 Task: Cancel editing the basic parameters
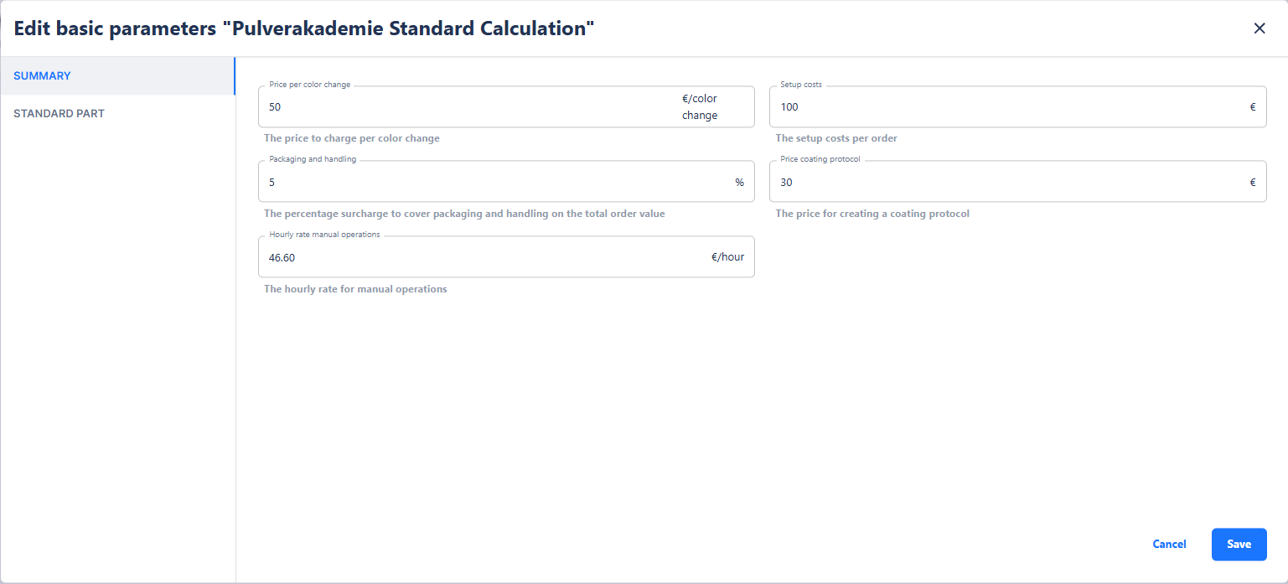(x=1169, y=545)
